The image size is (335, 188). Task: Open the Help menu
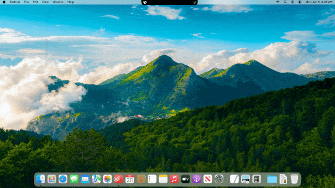71,2
